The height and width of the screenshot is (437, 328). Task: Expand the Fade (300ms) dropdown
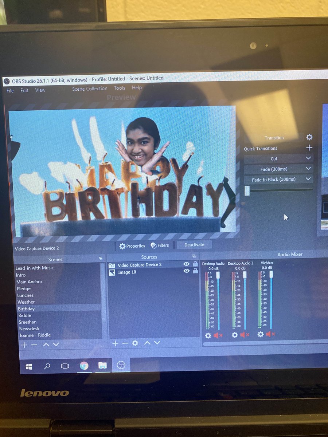point(309,169)
